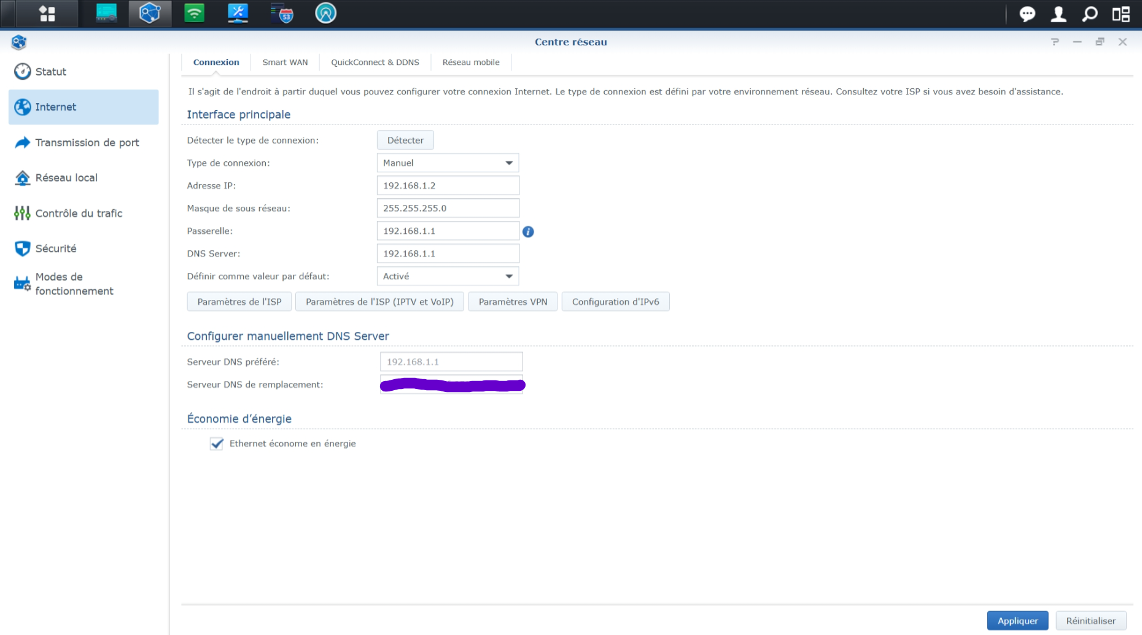Viewport: 1142px width, 635px height.
Task: Click the gateway info icon
Action: click(x=528, y=231)
